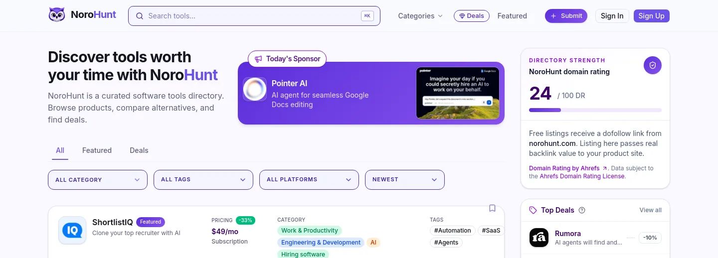Click the Rumora logo icon
718x258 pixels.
539,238
